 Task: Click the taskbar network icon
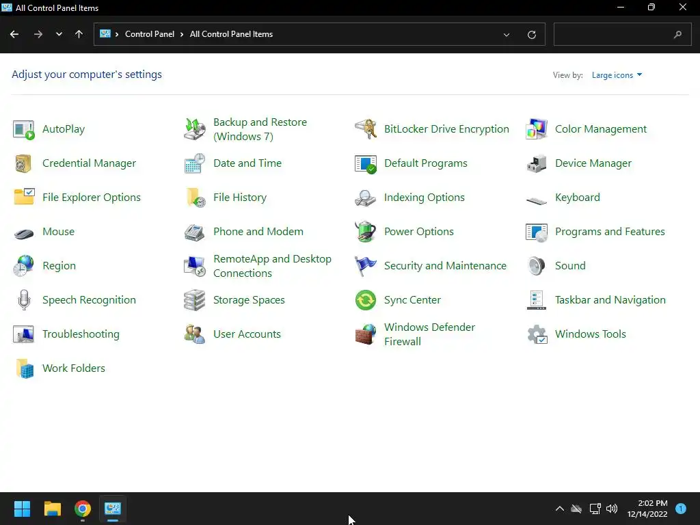tap(595, 509)
